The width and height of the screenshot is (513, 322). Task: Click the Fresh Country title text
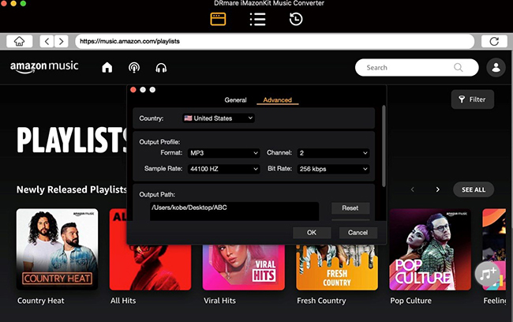[321, 301]
